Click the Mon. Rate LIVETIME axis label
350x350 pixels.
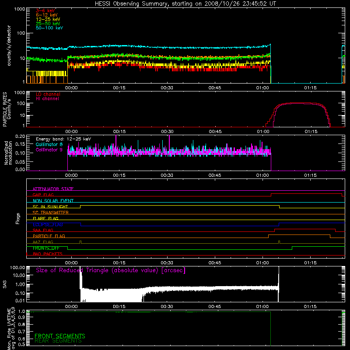[x=11, y=328]
